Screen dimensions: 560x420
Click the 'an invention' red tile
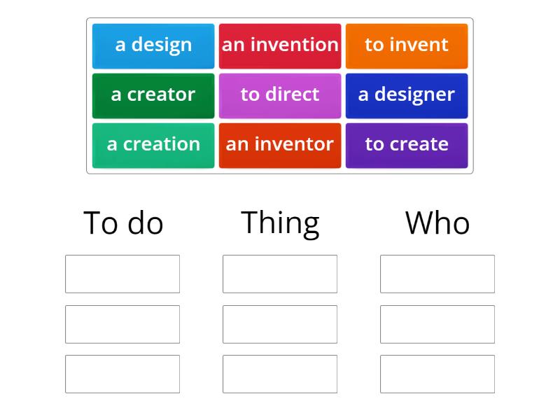(280, 45)
